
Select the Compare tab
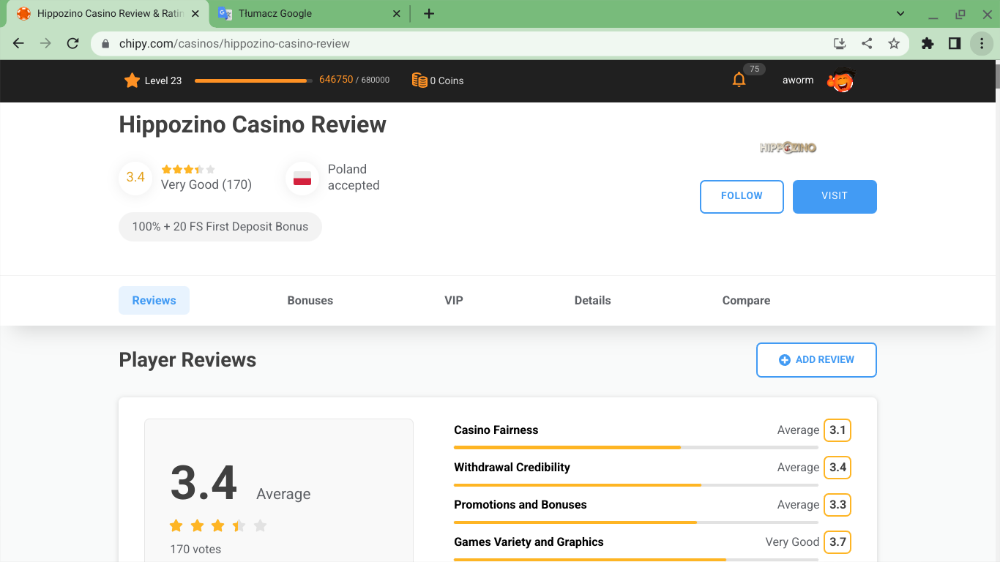pos(746,301)
